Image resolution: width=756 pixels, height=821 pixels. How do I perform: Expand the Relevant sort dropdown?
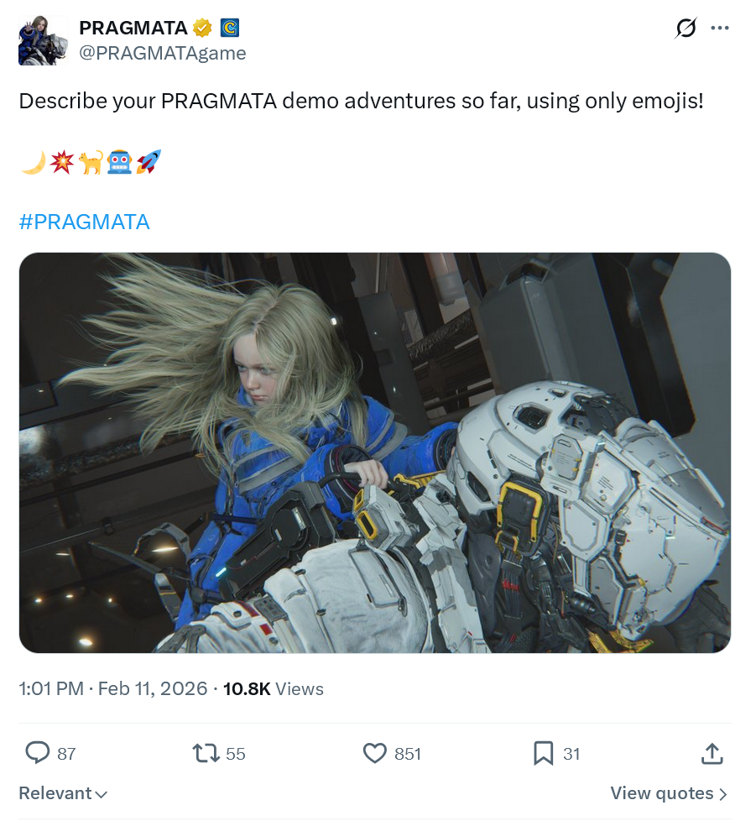(63, 793)
